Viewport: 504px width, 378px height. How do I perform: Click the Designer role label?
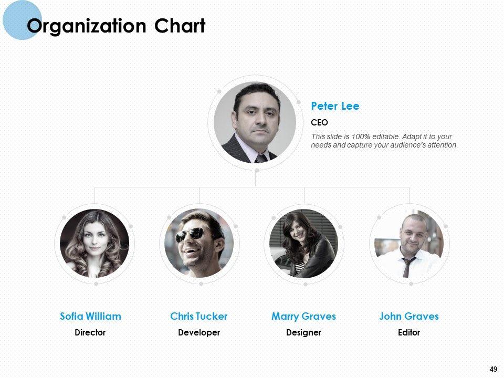(x=303, y=332)
